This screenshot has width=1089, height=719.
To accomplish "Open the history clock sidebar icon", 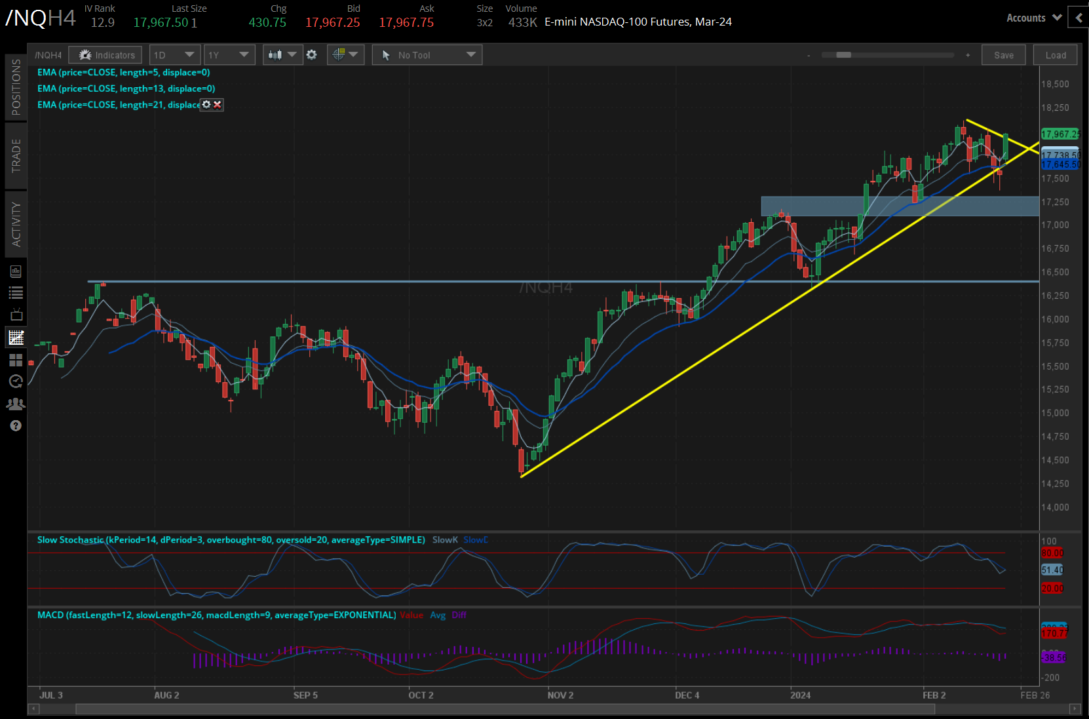I will (x=16, y=381).
